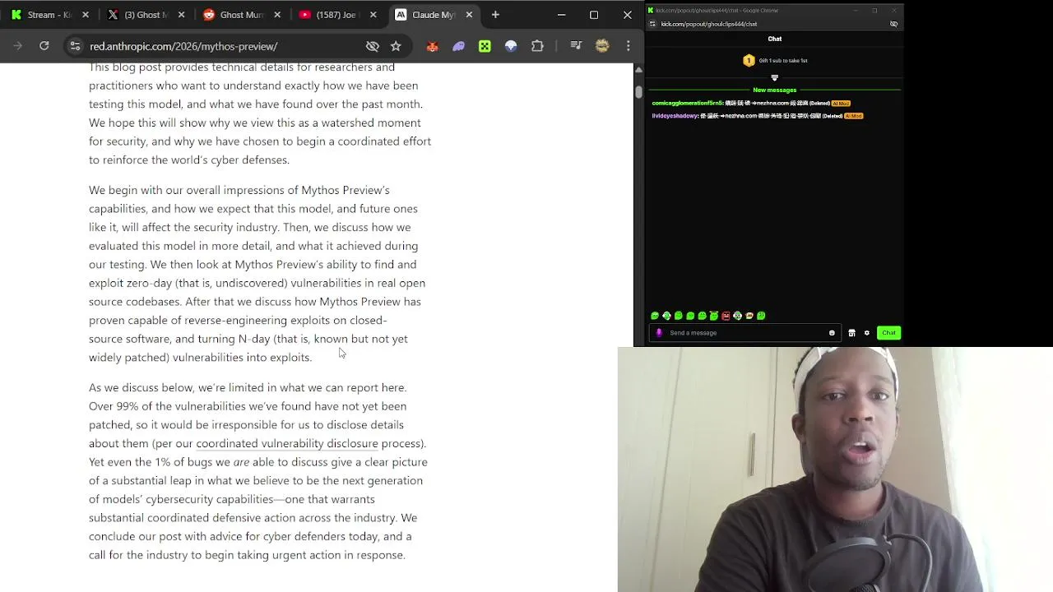Open chat settings gear

pos(866,333)
